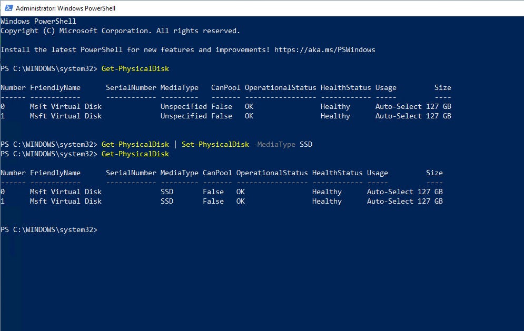Click the Unspecified MediaType value for disk 1
Screen dimensions: 524x331
(184, 116)
